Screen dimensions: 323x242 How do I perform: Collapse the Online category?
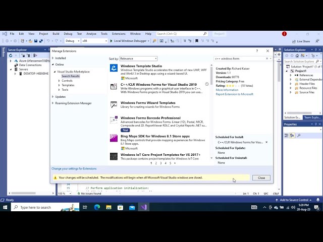pyautogui.click(x=53, y=65)
